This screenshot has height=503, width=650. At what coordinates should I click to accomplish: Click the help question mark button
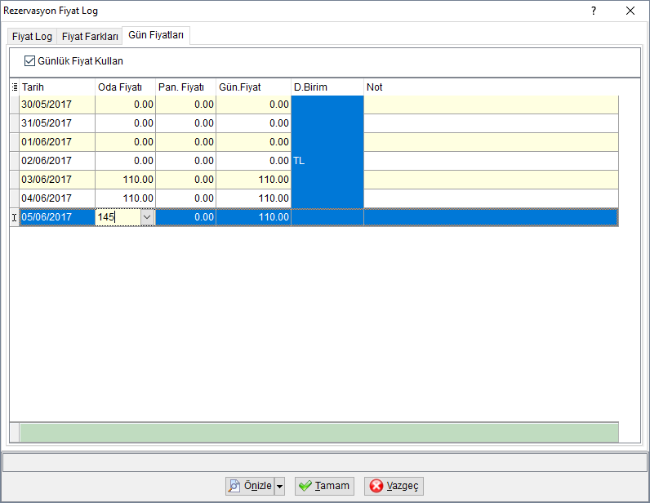point(594,11)
